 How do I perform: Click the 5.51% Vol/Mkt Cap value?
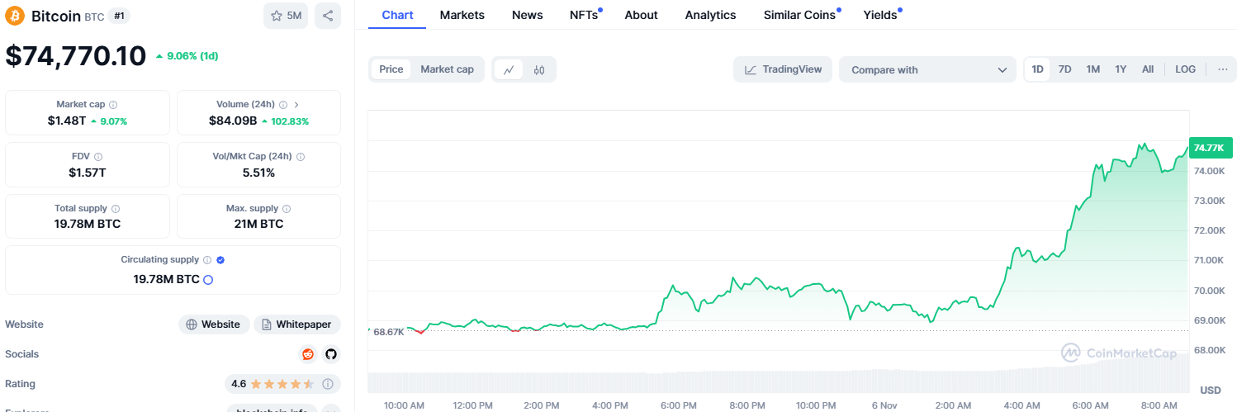coord(258,173)
